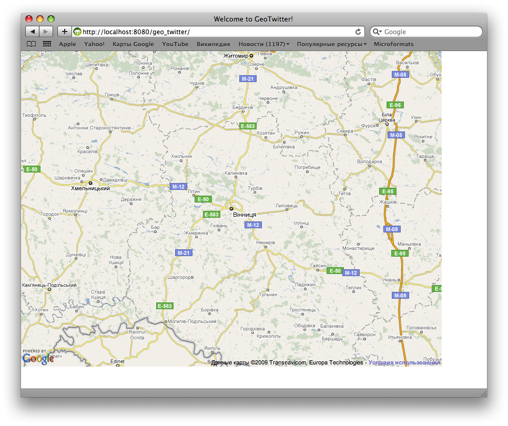The width and height of the screenshot is (508, 426).
Task: Click the Біла Церква city label
Action: tap(388, 117)
